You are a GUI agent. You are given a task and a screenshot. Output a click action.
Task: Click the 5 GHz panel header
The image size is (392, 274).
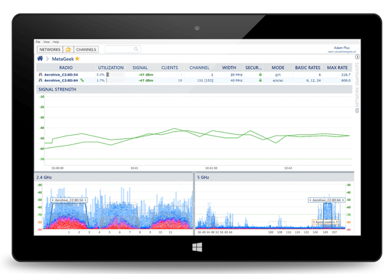pyautogui.click(x=275, y=177)
